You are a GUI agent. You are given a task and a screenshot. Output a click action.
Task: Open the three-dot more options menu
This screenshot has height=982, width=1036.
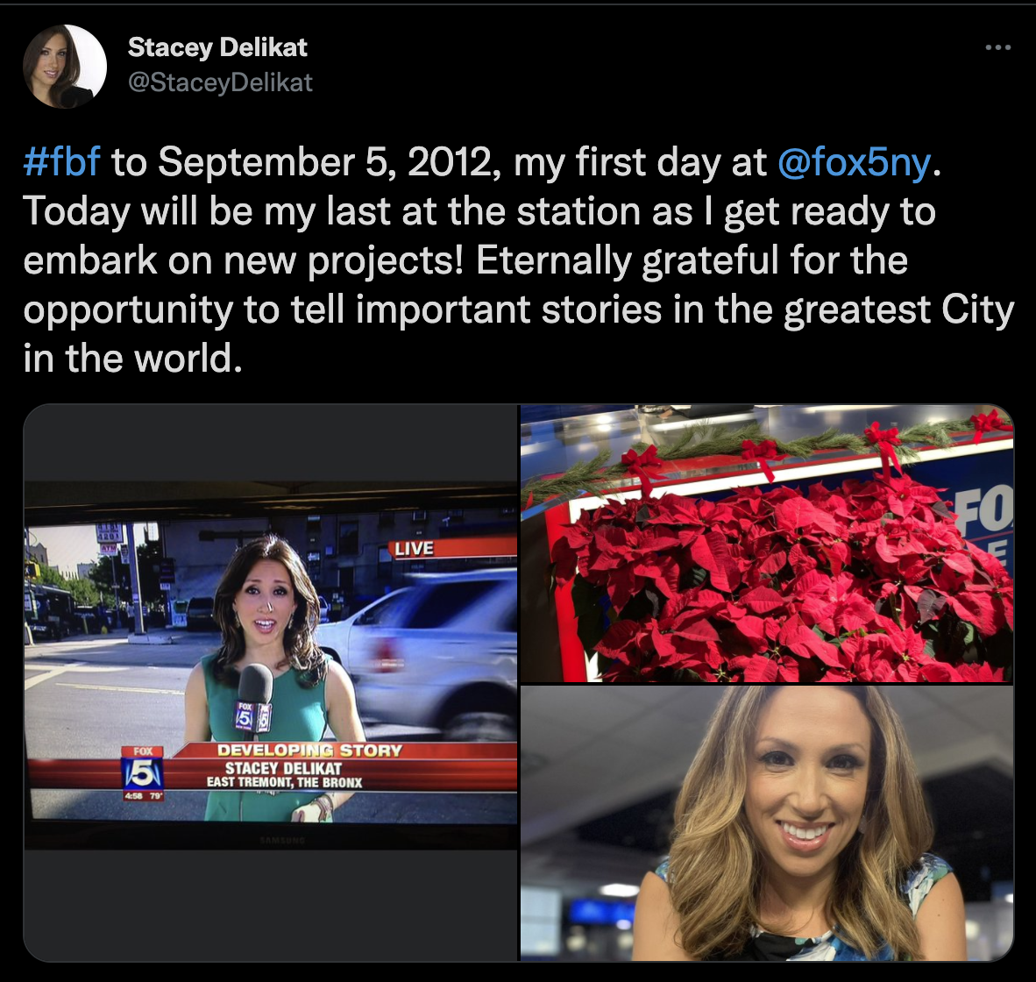click(x=997, y=47)
